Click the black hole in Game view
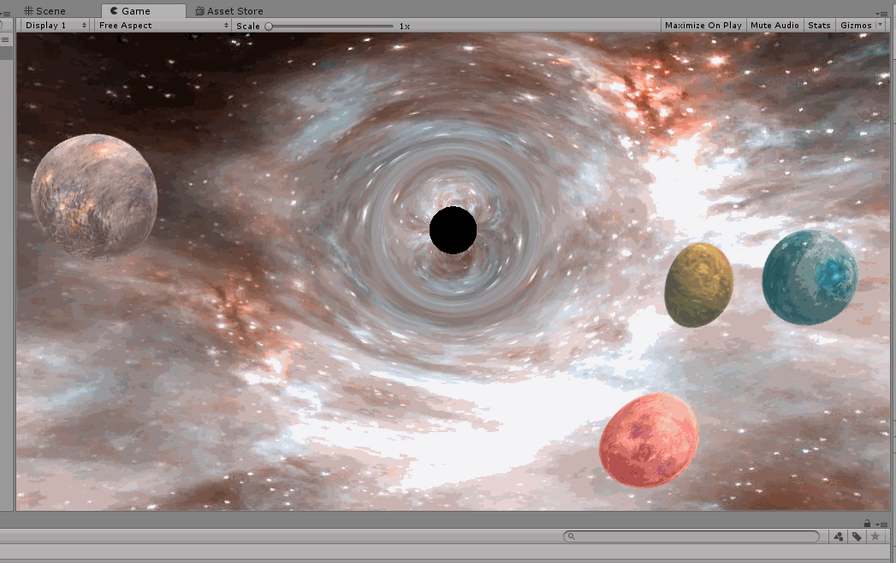 [x=454, y=230]
